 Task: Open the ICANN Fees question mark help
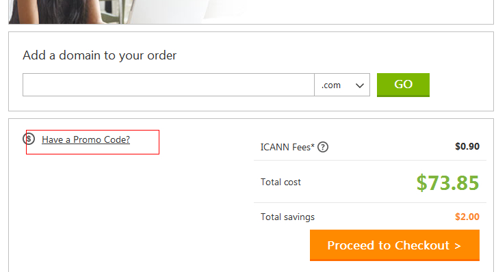[323, 147]
